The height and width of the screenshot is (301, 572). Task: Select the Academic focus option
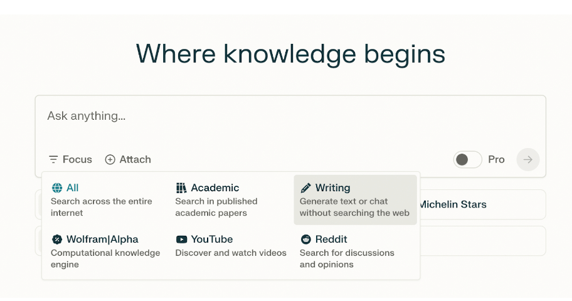[x=230, y=199]
